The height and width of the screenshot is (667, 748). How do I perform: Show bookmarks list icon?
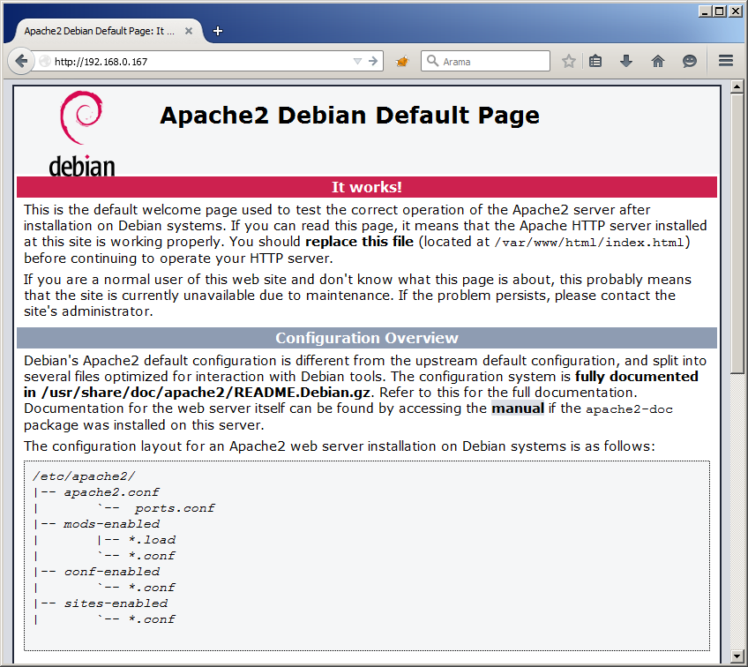[595, 61]
